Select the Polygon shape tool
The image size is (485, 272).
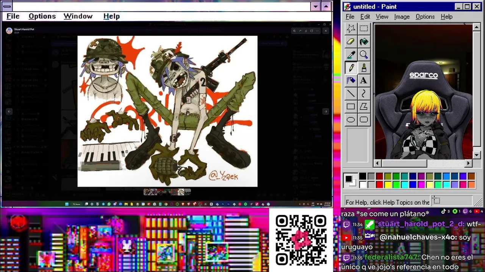click(x=364, y=107)
